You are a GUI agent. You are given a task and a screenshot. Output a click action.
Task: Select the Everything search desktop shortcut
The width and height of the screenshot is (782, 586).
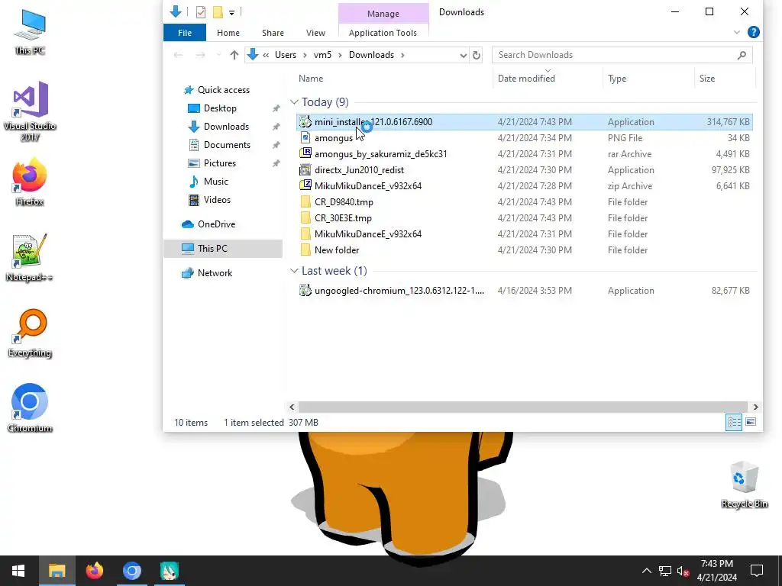[x=30, y=334]
